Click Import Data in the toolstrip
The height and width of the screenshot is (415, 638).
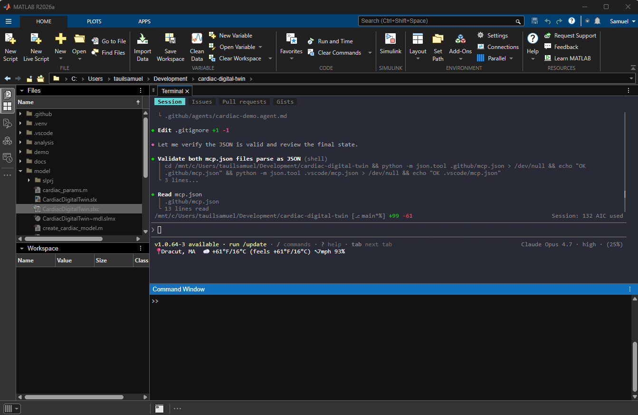pos(143,47)
